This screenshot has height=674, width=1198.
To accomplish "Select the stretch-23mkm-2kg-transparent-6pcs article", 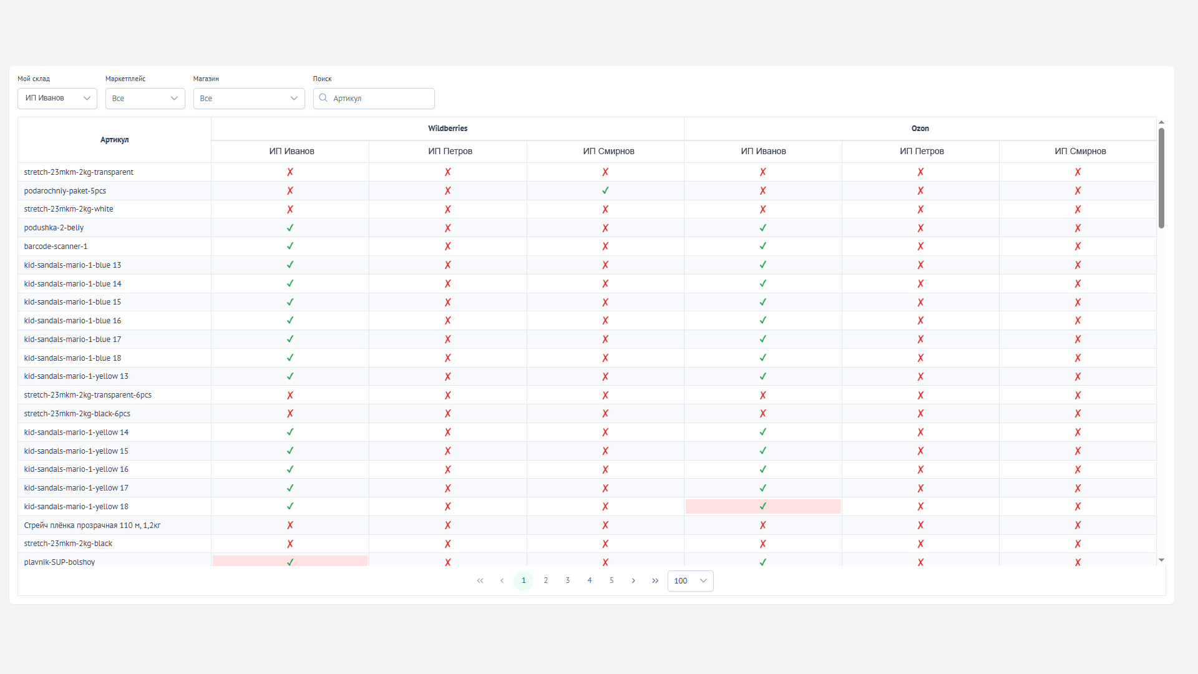I will pyautogui.click(x=87, y=395).
